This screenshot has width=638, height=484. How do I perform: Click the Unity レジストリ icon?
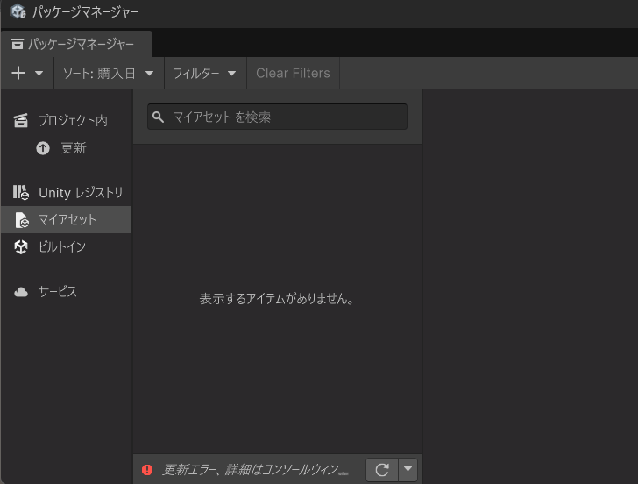[21, 192]
